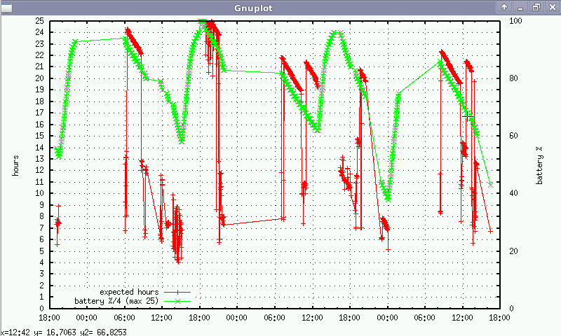Click the last 18:00 tick on time axis
The width and height of the screenshot is (561, 336).
pyautogui.click(x=499, y=317)
